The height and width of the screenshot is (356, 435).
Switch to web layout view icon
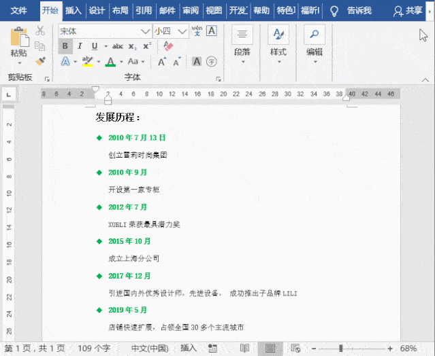click(295, 349)
